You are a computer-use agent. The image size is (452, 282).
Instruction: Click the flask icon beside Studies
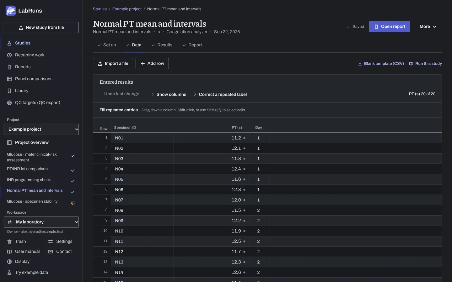pos(9,43)
